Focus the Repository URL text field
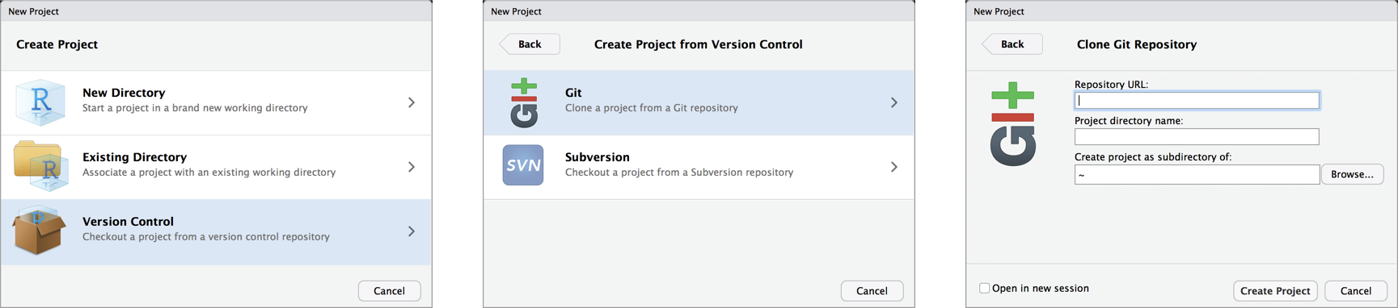The width and height of the screenshot is (1398, 308). [x=1197, y=101]
